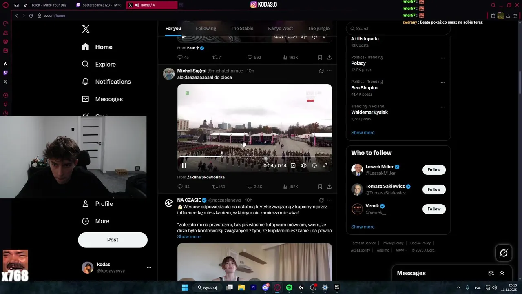Open options for Ben Shapiro trend
The height and width of the screenshot is (294, 522).
442,82
